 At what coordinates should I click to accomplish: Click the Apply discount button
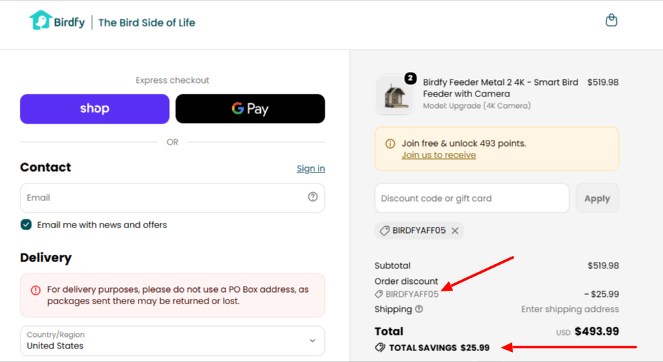pos(597,198)
